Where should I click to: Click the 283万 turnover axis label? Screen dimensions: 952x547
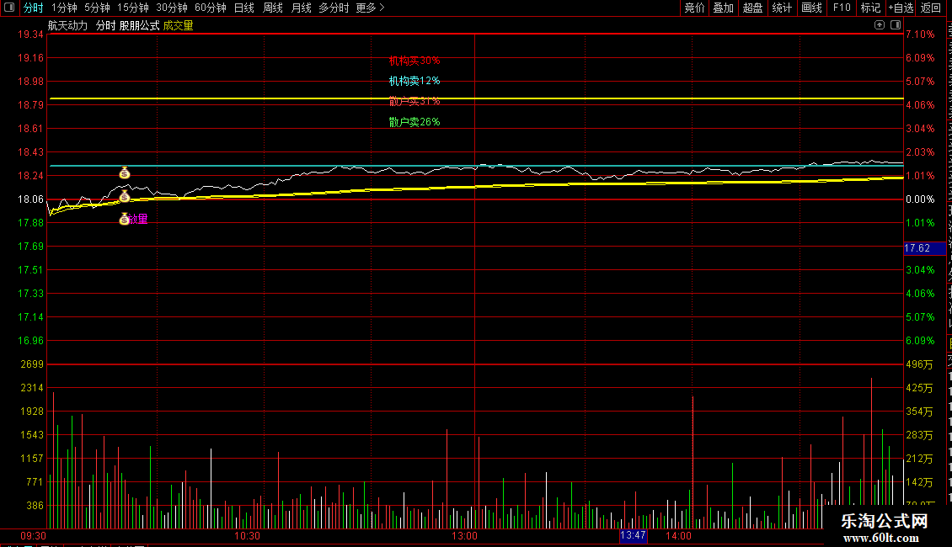pos(919,435)
